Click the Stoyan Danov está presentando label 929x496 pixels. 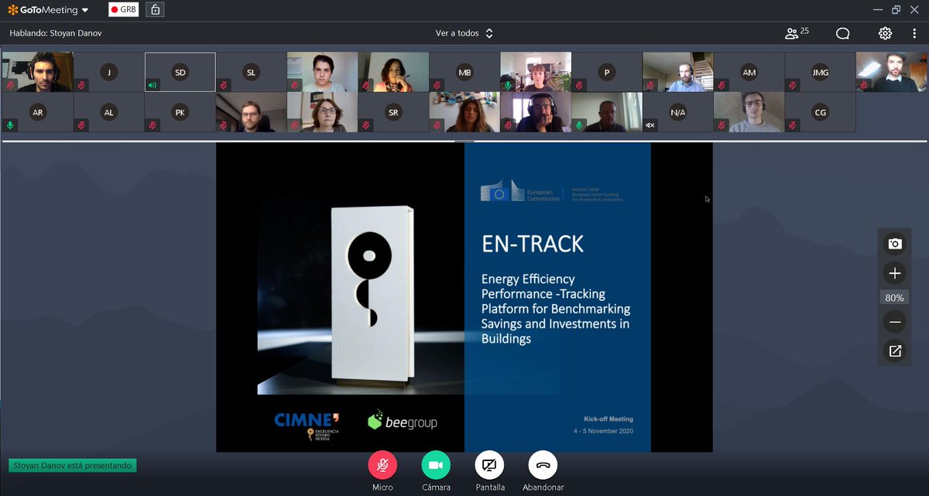73,466
